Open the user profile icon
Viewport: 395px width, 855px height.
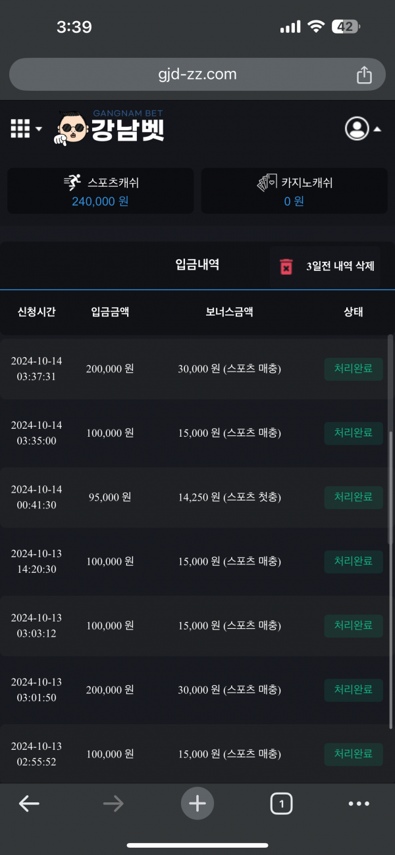click(x=357, y=128)
